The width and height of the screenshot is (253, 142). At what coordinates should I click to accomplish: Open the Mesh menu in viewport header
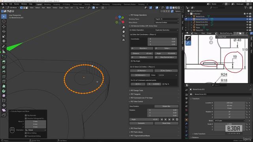(49, 7)
